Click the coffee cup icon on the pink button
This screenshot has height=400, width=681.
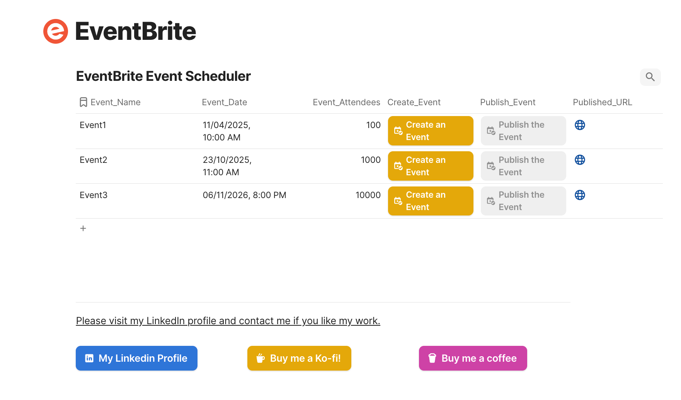(432, 358)
